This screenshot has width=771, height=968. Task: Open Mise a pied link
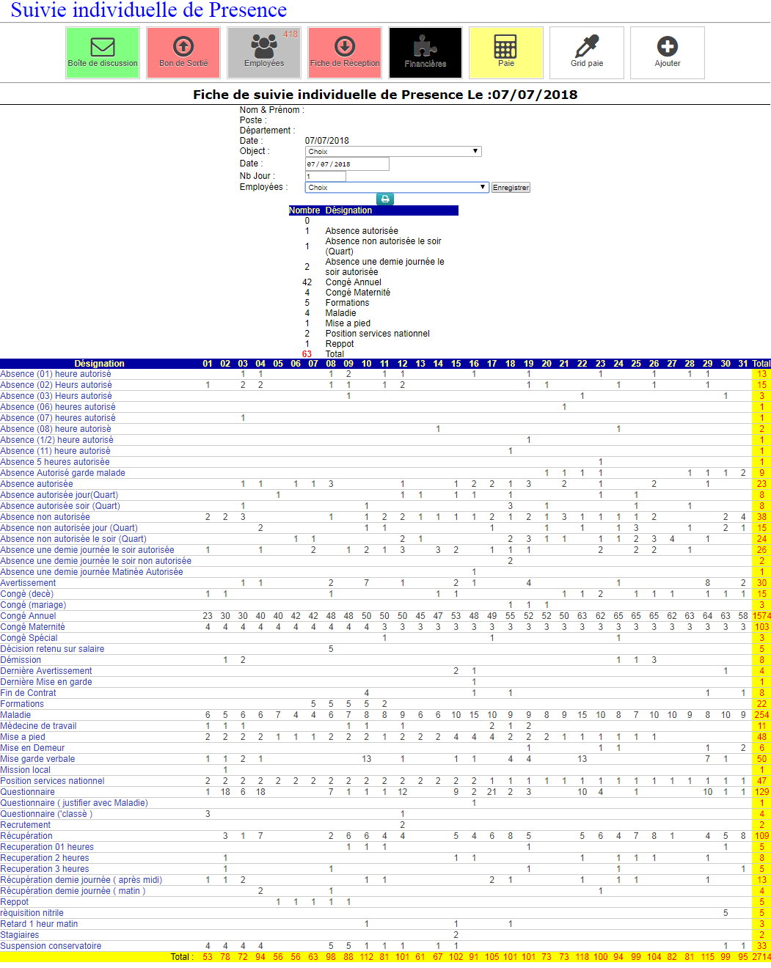point(23,737)
